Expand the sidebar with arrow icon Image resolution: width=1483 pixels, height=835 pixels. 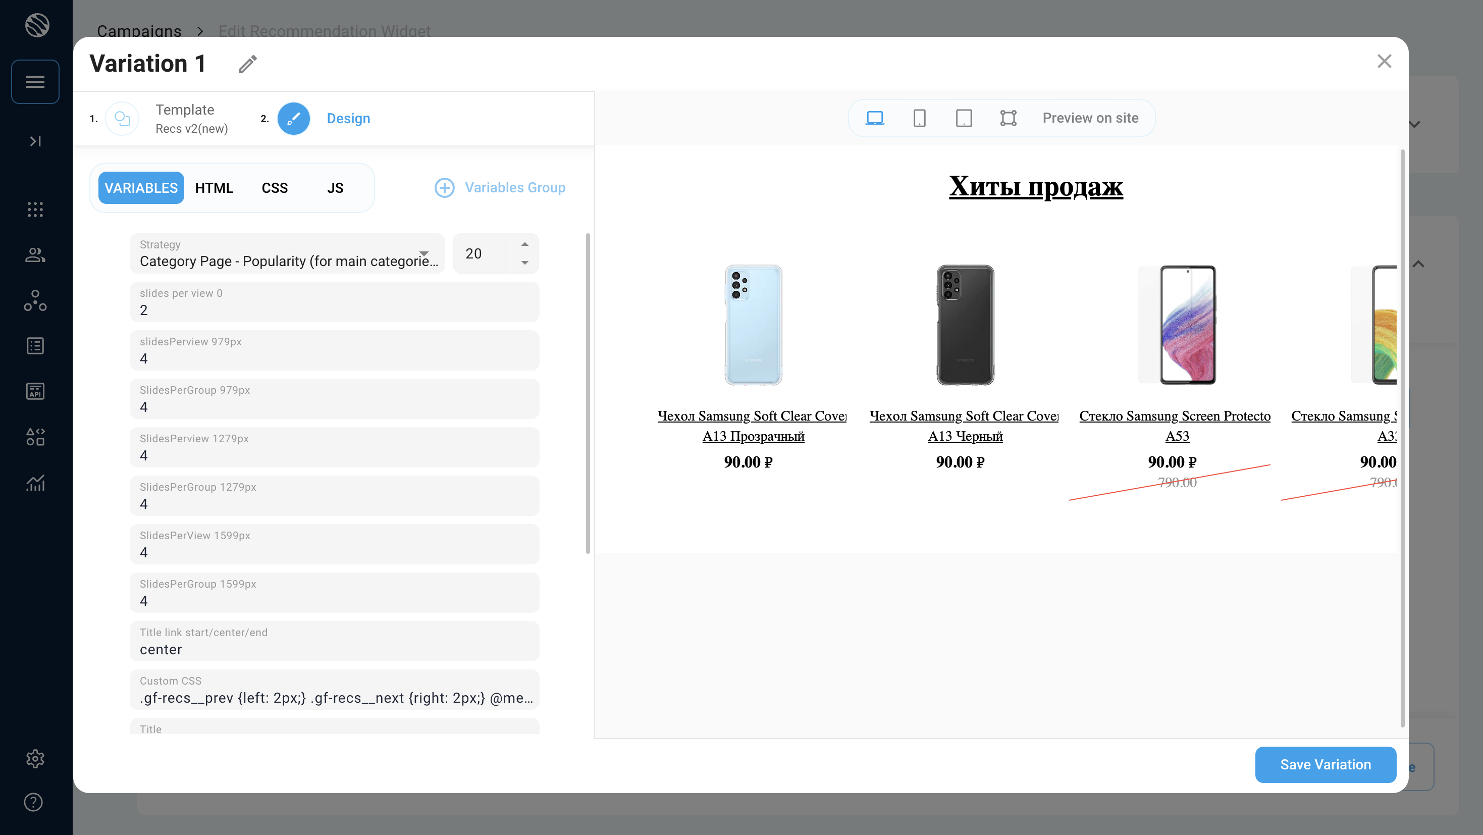(x=35, y=141)
